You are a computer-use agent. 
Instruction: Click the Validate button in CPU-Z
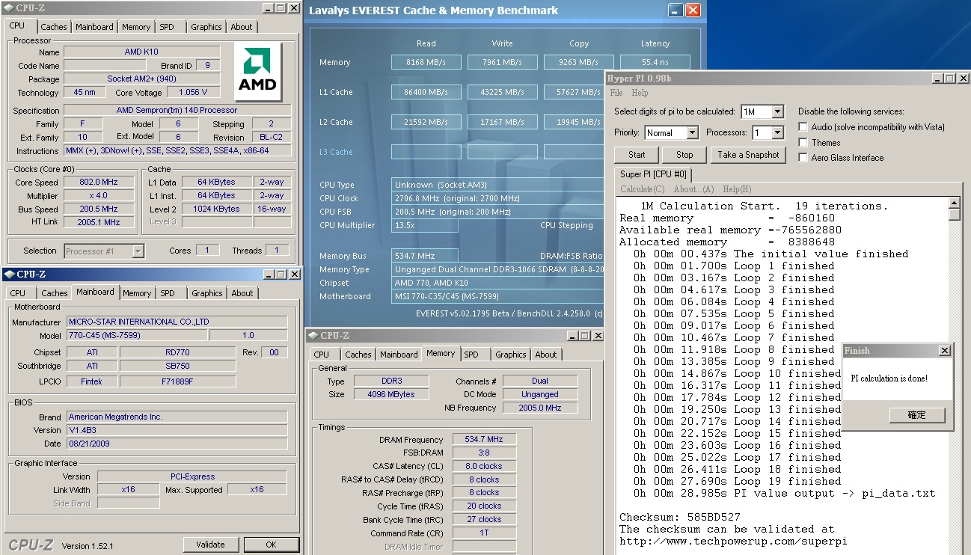coord(210,545)
